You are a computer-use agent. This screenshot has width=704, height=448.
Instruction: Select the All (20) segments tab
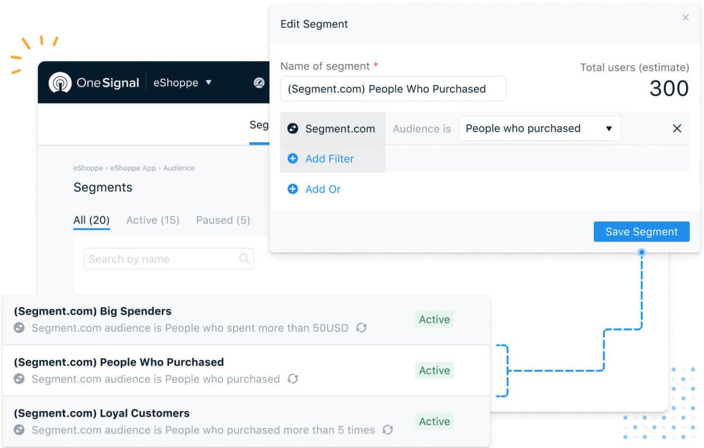pos(91,220)
